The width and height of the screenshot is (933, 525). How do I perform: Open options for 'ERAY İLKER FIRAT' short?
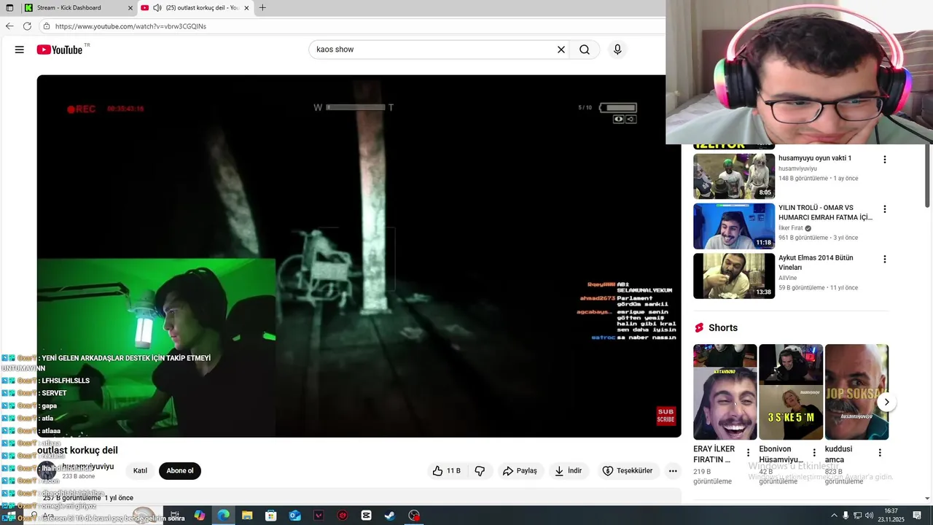tap(748, 453)
